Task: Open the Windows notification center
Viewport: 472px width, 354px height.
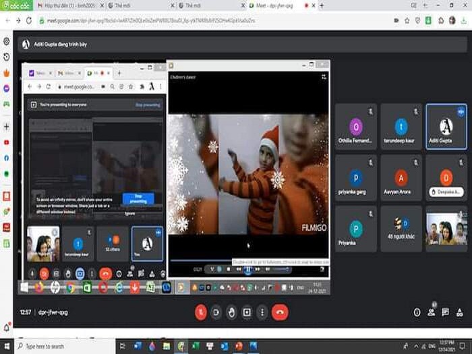Action: 463,346
